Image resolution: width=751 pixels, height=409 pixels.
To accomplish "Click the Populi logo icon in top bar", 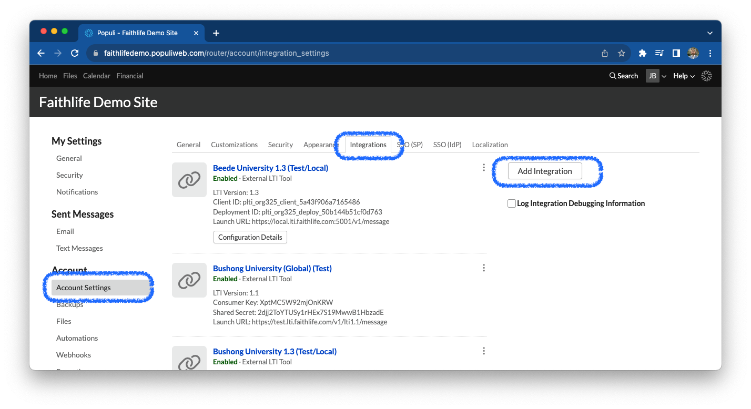I will [707, 76].
